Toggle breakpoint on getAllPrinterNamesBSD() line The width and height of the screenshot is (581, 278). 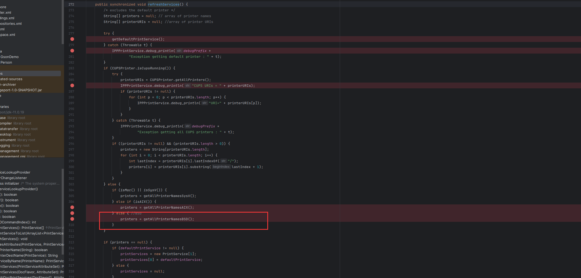(x=72, y=219)
